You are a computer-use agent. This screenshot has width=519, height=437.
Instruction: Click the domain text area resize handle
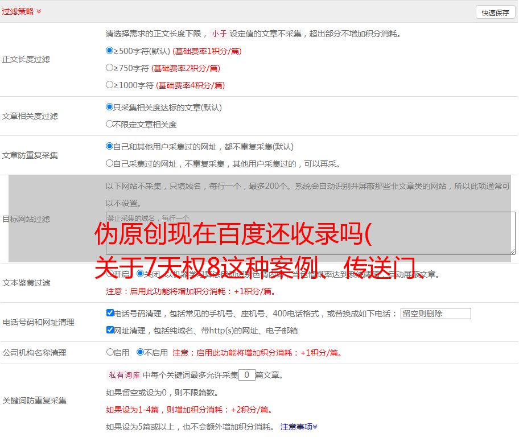click(x=512, y=251)
